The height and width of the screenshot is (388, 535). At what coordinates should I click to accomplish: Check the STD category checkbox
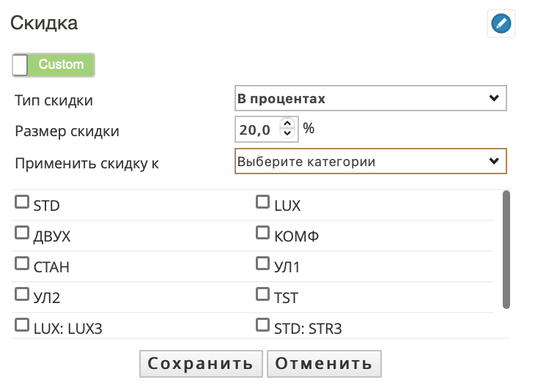click(x=22, y=201)
